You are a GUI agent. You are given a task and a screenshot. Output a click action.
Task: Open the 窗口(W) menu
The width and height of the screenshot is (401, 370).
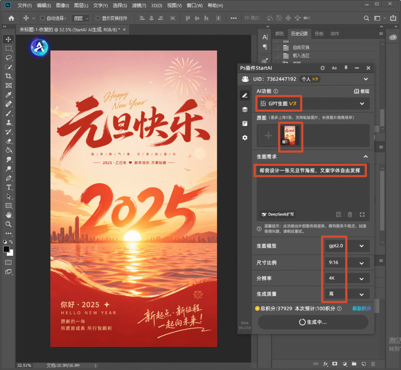(x=194, y=5)
